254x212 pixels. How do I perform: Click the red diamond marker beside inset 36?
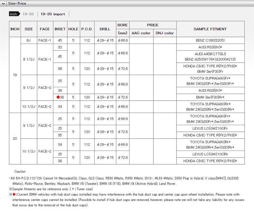(58, 97)
